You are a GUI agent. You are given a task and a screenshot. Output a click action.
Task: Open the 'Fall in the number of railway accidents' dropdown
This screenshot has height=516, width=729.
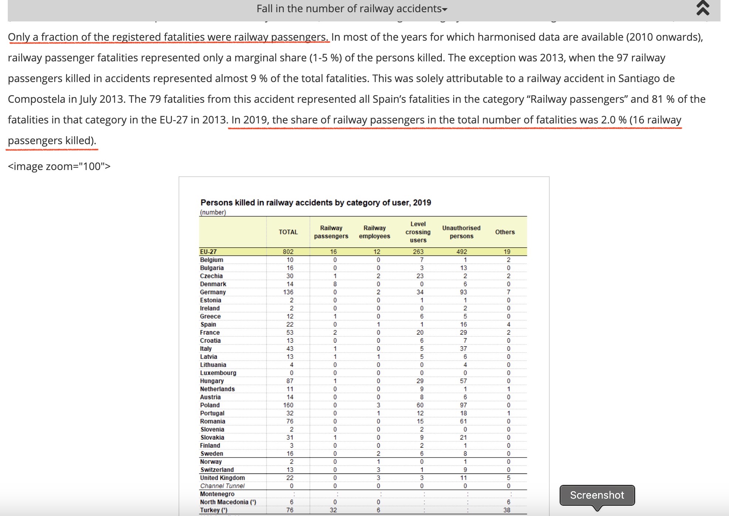[x=352, y=9]
